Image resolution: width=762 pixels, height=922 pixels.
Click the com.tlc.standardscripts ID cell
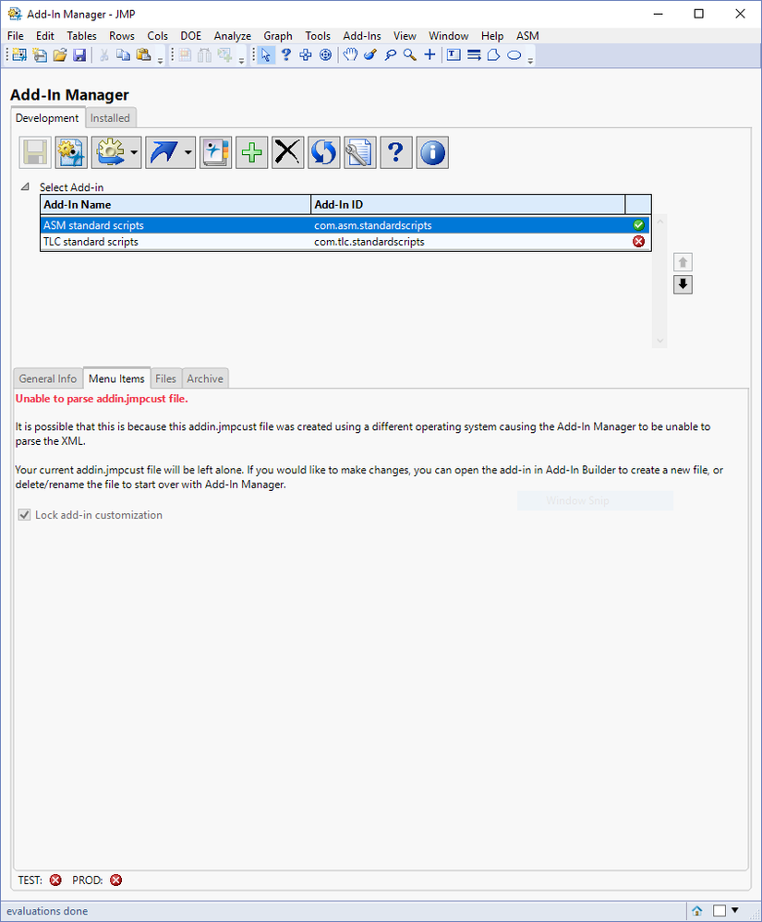point(369,242)
